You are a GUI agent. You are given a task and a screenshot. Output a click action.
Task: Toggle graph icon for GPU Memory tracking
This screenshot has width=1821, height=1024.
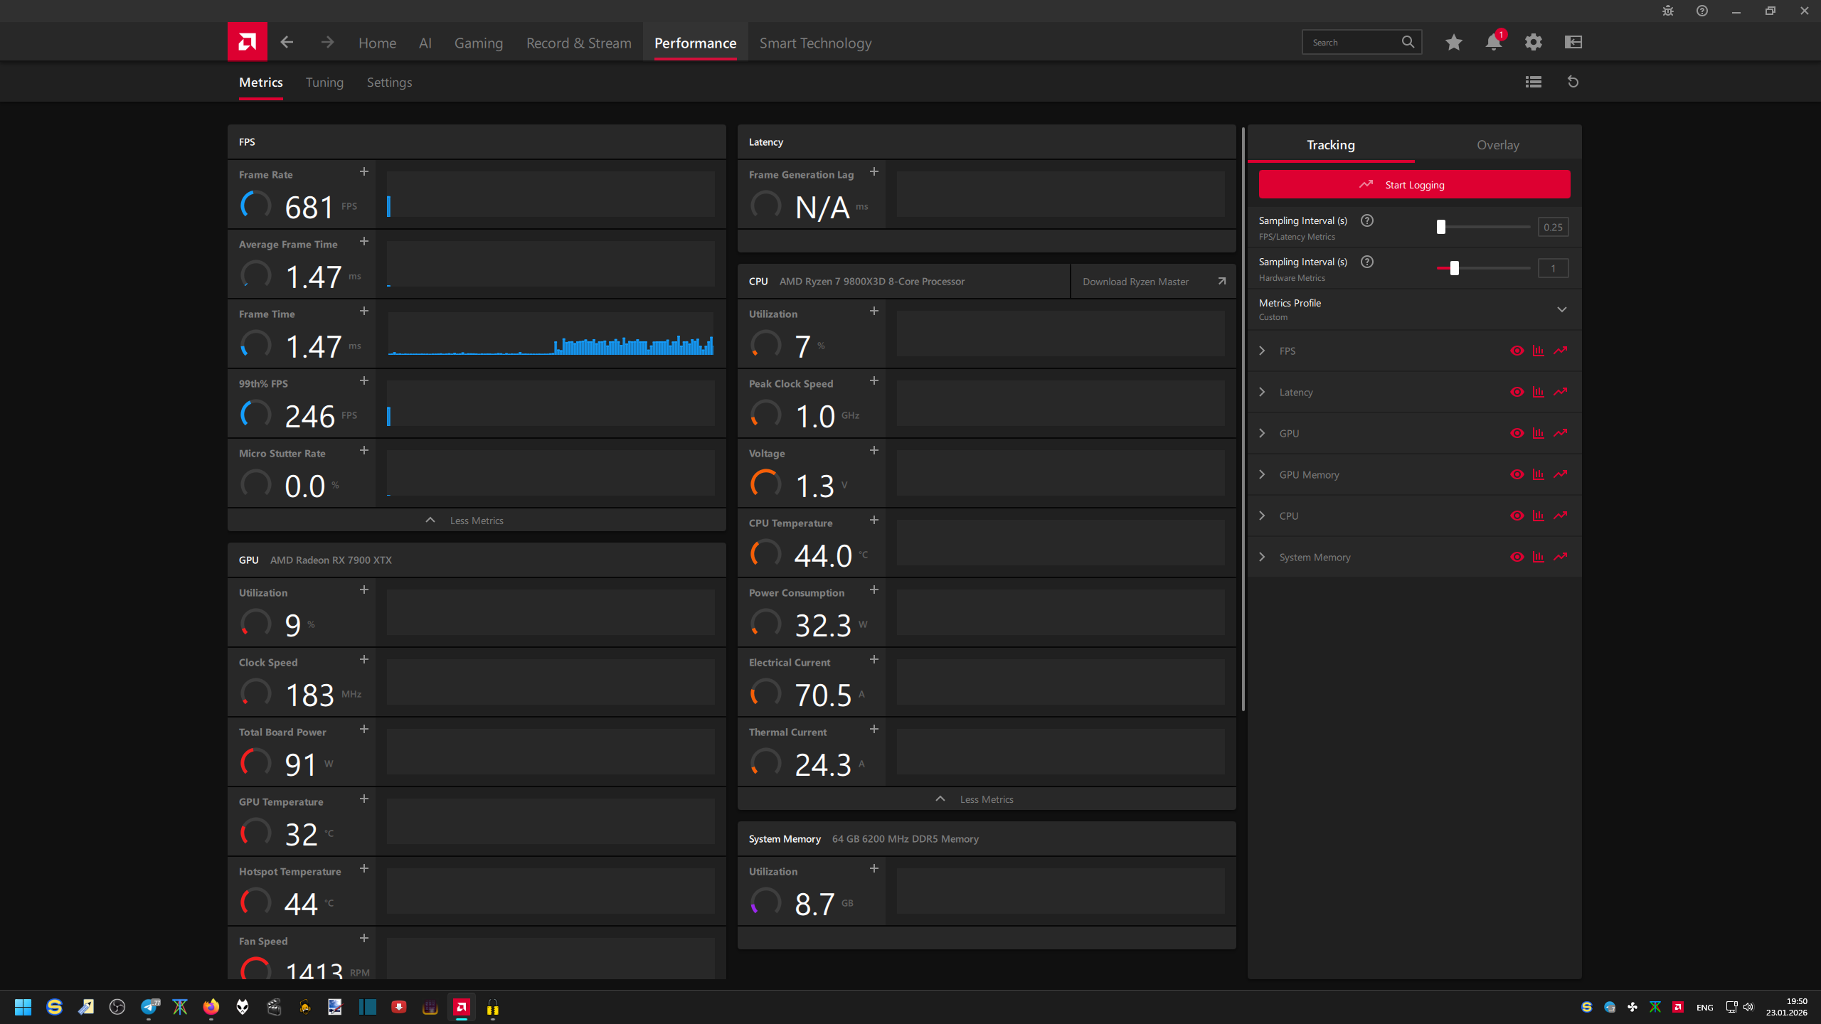tap(1538, 474)
